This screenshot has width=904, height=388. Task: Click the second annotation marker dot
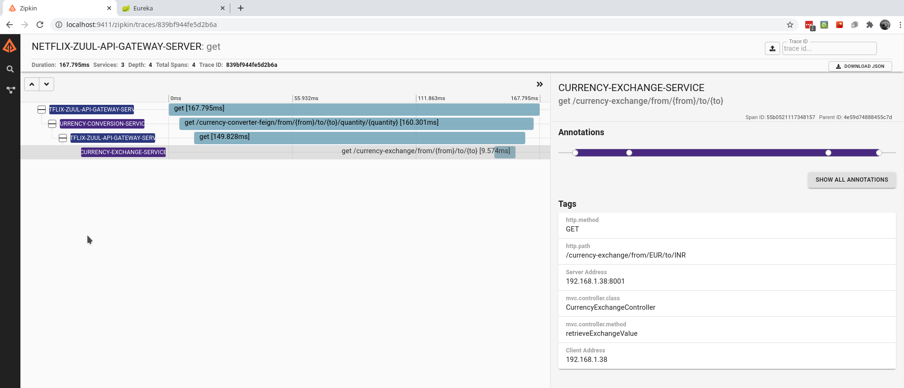coord(629,153)
